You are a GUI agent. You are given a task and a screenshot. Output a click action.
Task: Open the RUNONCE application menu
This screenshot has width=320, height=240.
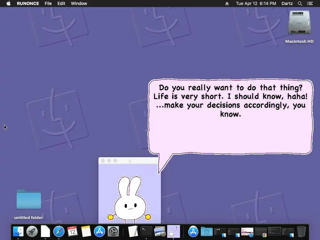point(28,3)
